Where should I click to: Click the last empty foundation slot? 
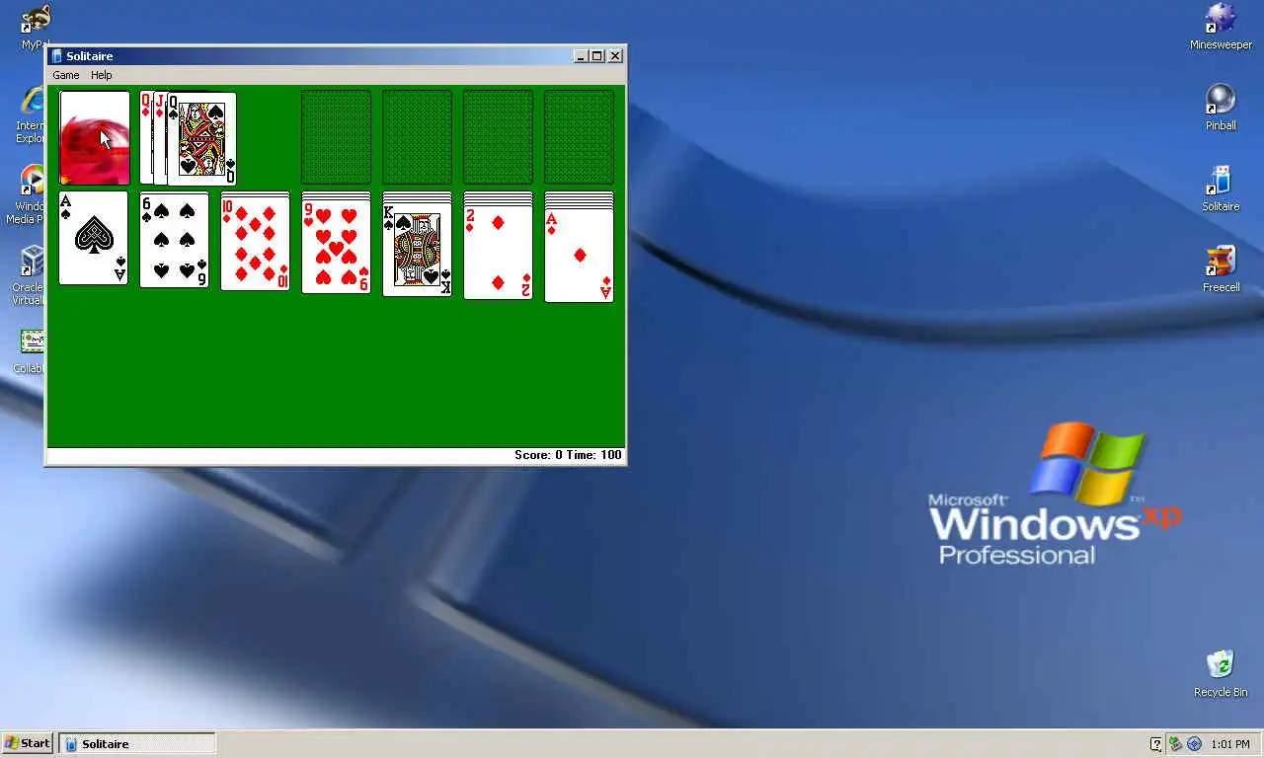click(580, 138)
